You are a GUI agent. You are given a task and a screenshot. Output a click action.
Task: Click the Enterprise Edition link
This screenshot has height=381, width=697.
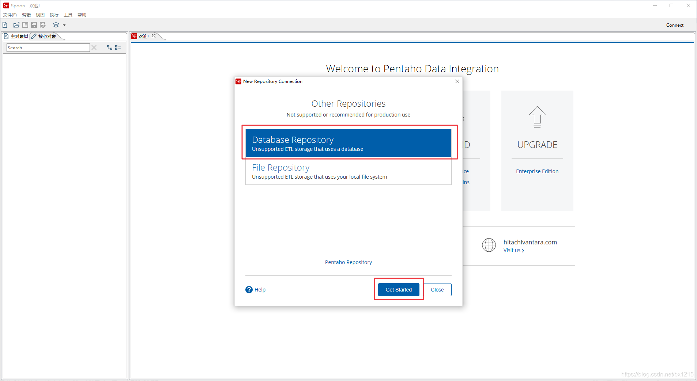537,171
